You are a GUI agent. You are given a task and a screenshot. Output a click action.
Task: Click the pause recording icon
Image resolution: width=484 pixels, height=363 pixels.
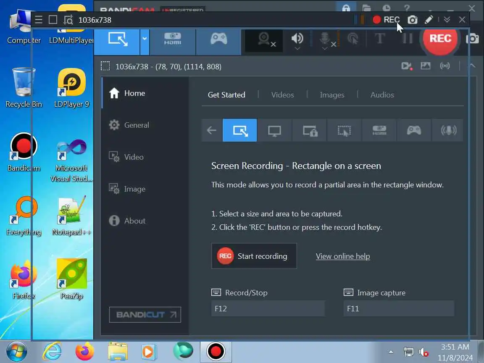click(x=408, y=39)
